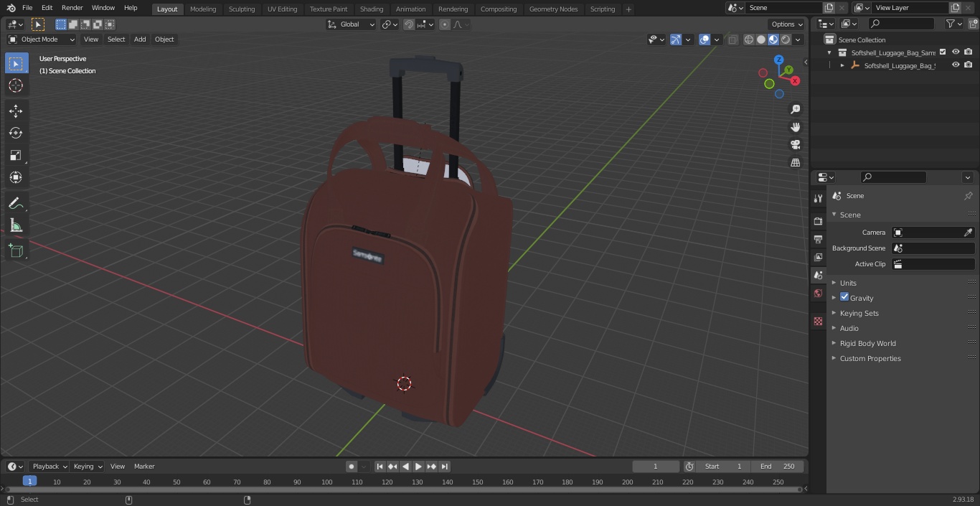
Task: Open the Keying dropdown
Action: 88,467
